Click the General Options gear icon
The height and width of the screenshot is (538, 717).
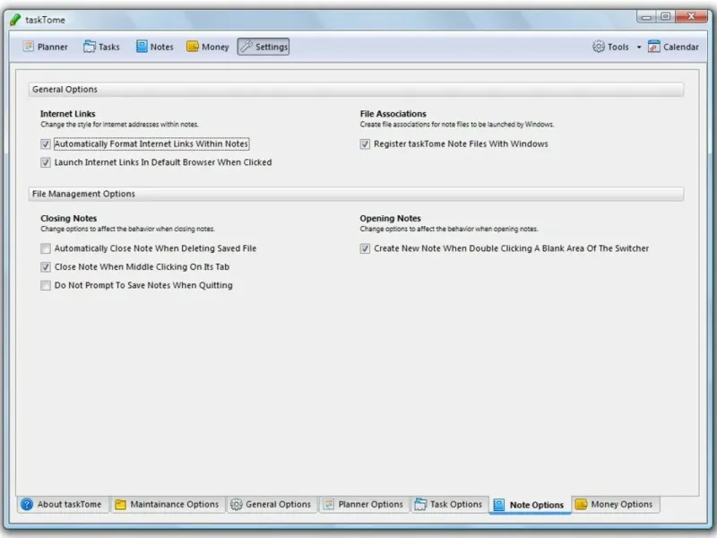[236, 504]
